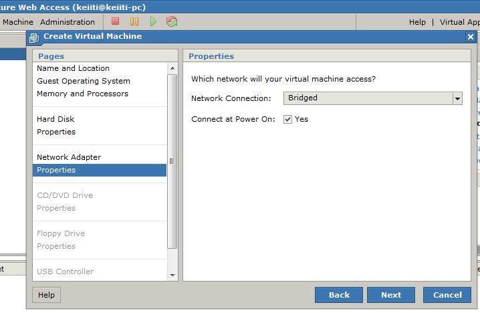The height and width of the screenshot is (313, 480).
Task: Click the red Power Off stop icon
Action: pos(116,21)
